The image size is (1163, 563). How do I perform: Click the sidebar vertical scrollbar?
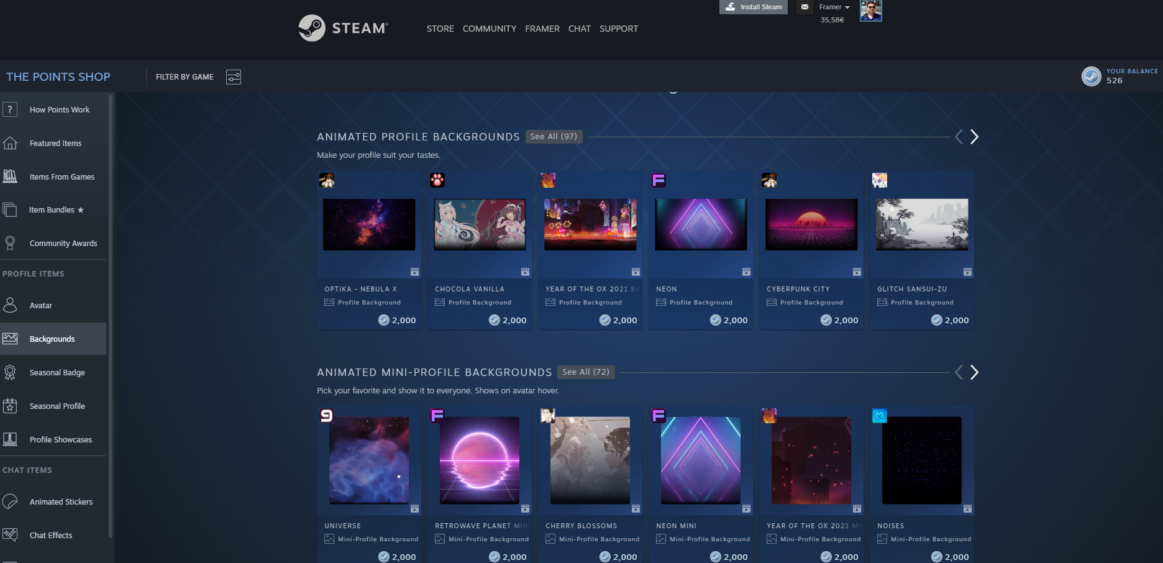111,316
